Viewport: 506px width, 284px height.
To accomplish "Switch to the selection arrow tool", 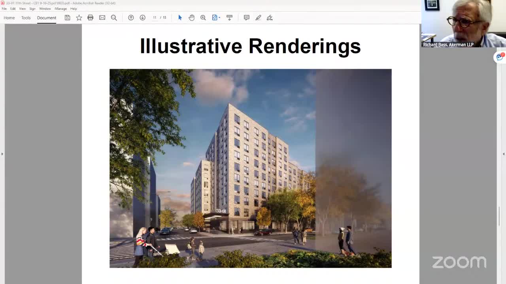I will click(x=180, y=17).
